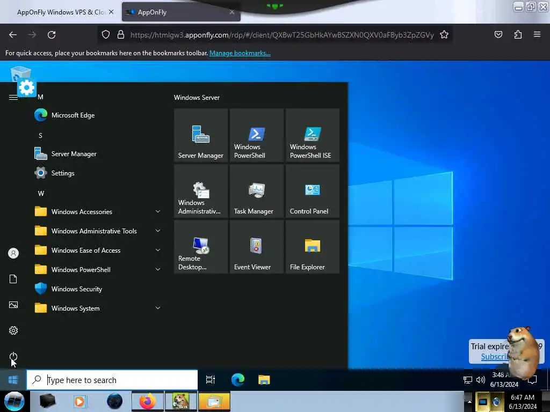Viewport: 550px width, 412px height.
Task: Expand the Windows Accessories folder
Action: tap(98, 211)
